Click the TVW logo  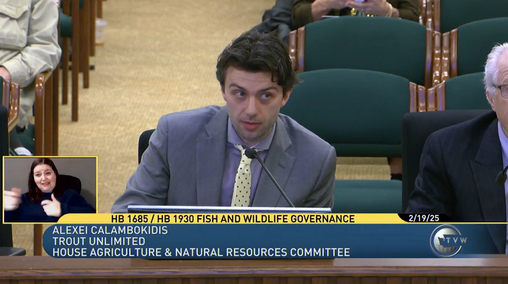[449, 240]
